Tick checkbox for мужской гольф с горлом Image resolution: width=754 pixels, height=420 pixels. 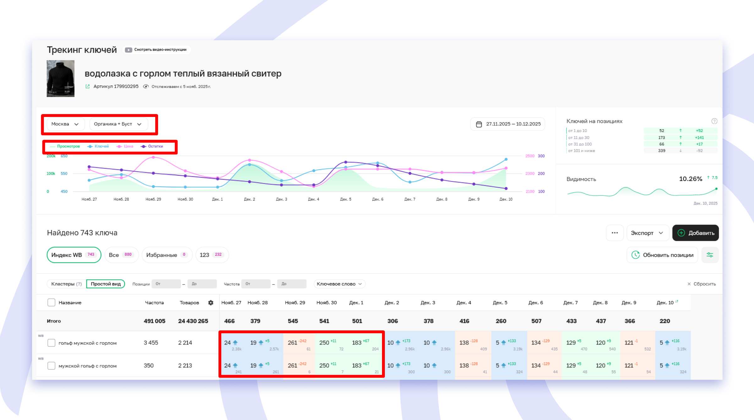click(51, 366)
